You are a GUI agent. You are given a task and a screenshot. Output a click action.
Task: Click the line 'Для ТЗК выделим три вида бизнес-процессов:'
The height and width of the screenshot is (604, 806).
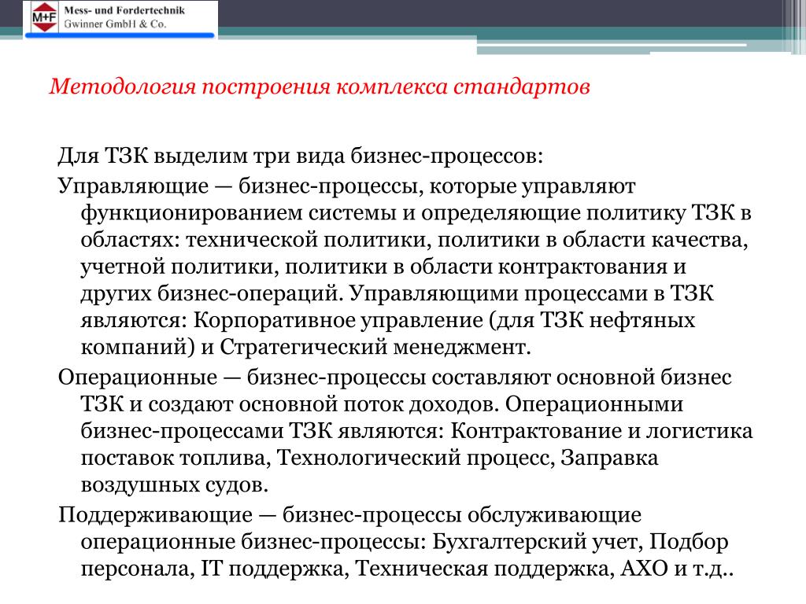coord(300,157)
